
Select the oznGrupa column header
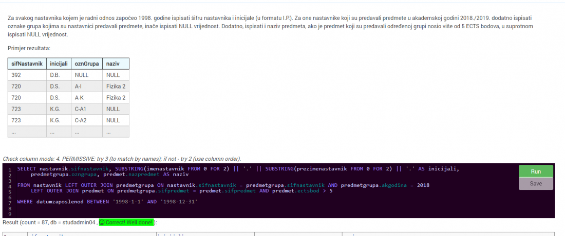(x=86, y=63)
